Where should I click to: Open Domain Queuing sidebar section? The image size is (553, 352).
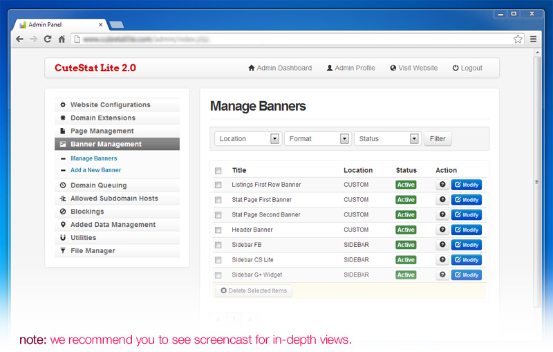point(117,185)
